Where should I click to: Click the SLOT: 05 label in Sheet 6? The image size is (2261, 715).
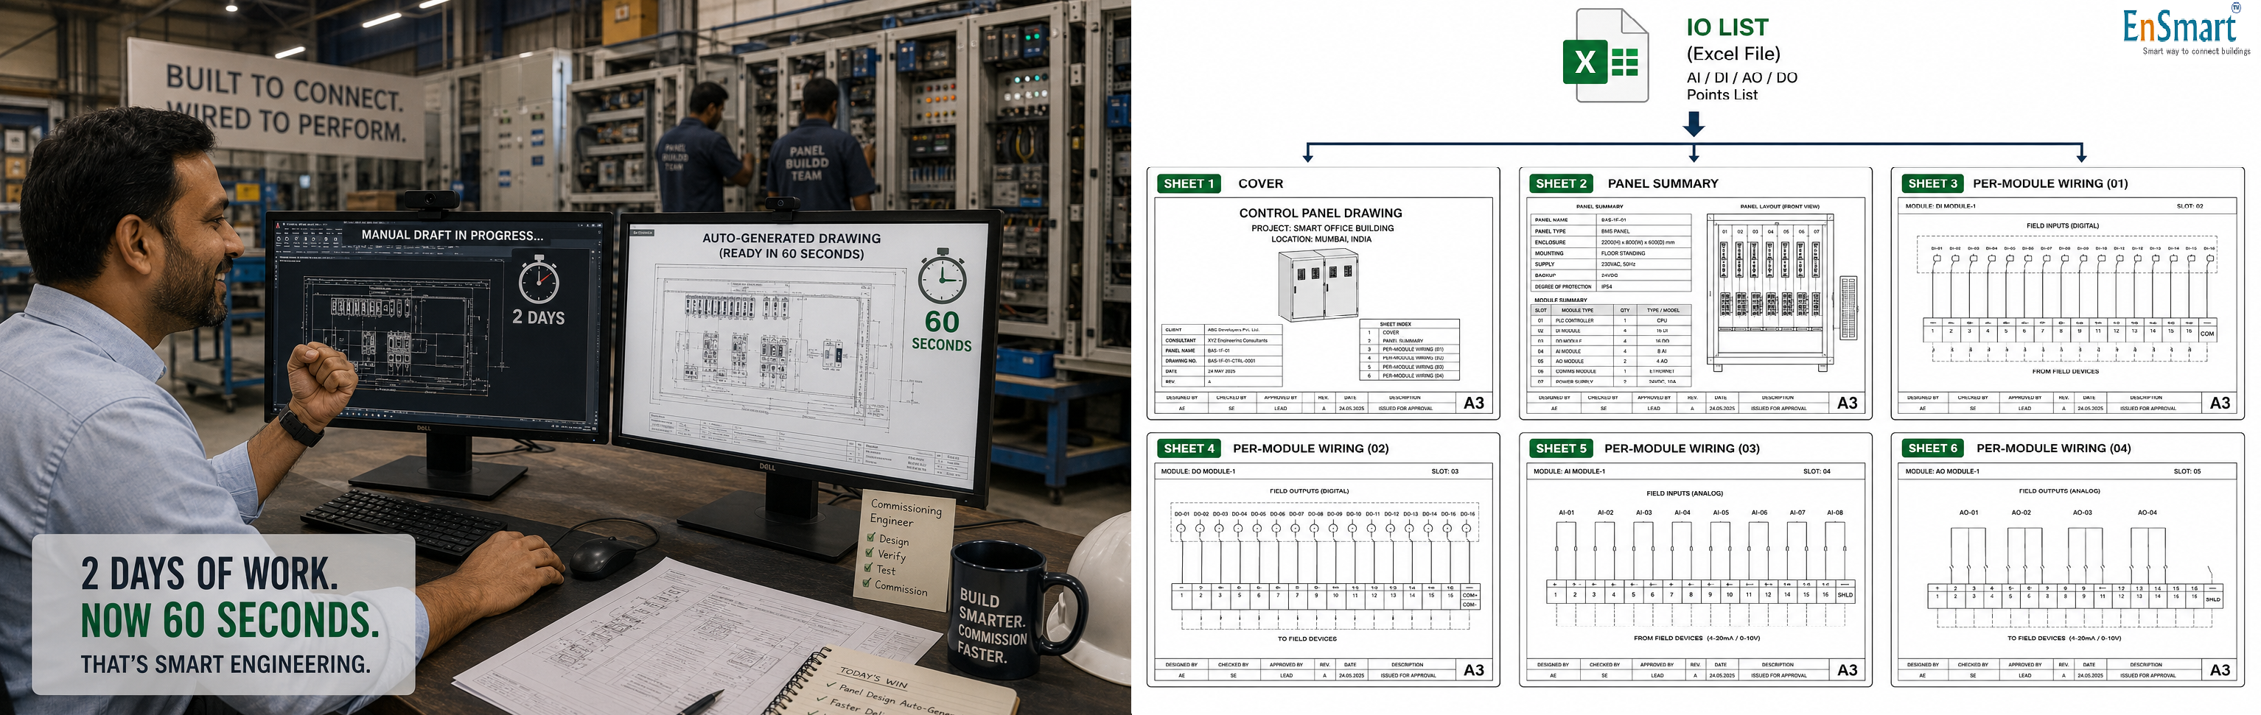(2187, 471)
